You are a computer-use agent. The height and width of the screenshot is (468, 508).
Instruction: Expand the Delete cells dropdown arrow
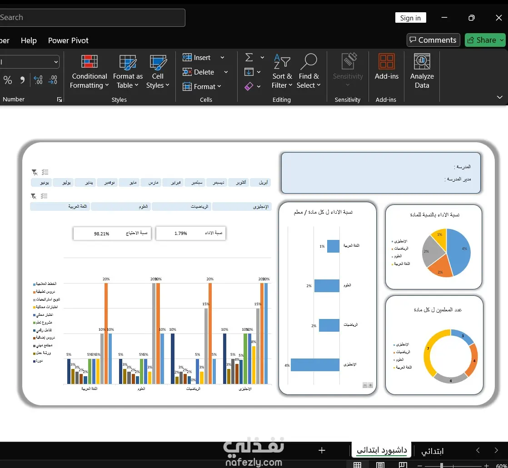pos(226,72)
